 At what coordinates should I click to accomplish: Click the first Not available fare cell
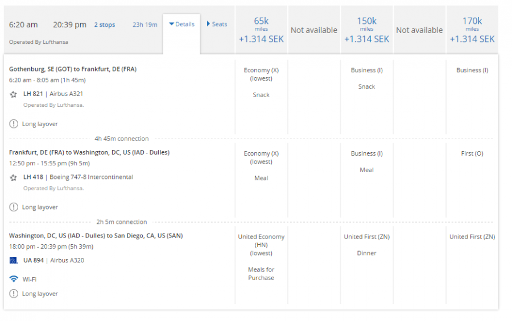click(x=314, y=30)
